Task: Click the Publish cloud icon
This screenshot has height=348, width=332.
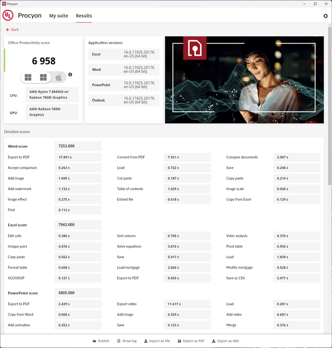Action: pyautogui.click(x=94, y=341)
